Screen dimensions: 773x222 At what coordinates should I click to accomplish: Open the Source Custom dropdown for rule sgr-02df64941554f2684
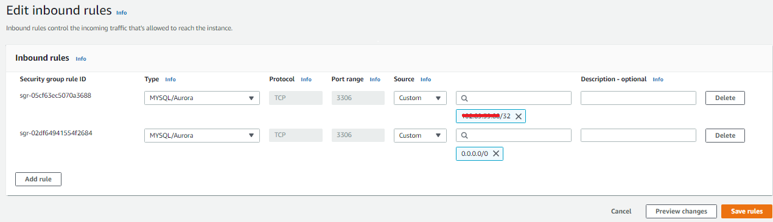(420, 136)
